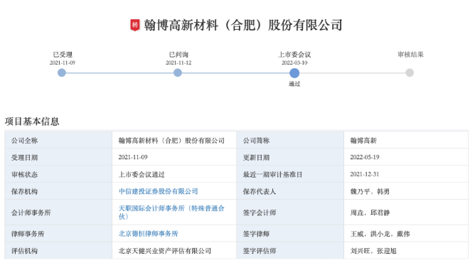This screenshot has width=475, height=263.
Task: Click the company title 瀚博高新材料（合肥）股份有限公司 heading
Action: tap(243, 25)
